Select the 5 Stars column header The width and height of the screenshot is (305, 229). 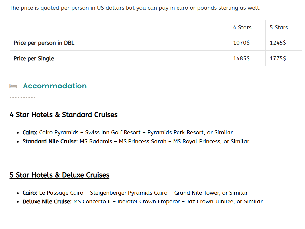(x=279, y=28)
